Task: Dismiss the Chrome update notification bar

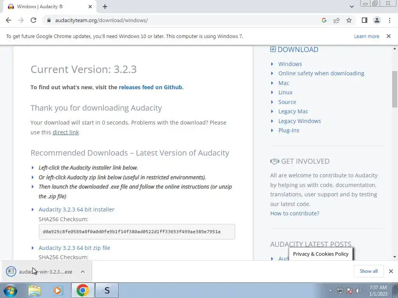Action: 388,36
